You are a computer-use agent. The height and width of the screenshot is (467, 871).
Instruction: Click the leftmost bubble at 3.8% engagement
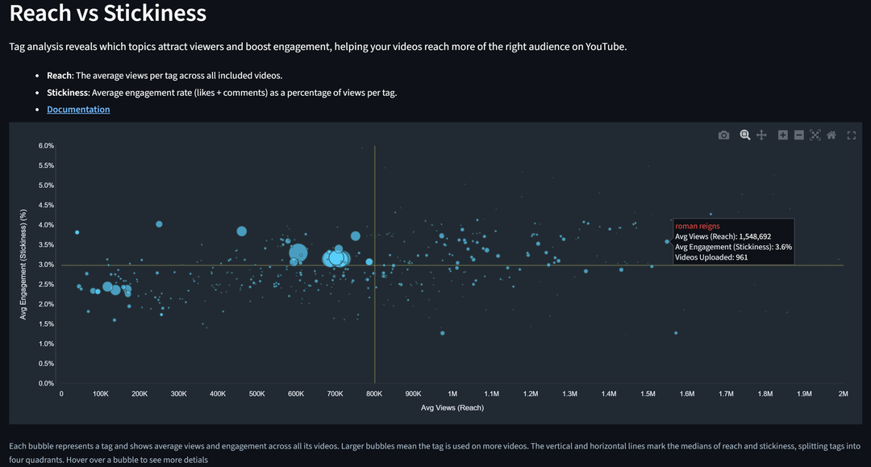(77, 232)
